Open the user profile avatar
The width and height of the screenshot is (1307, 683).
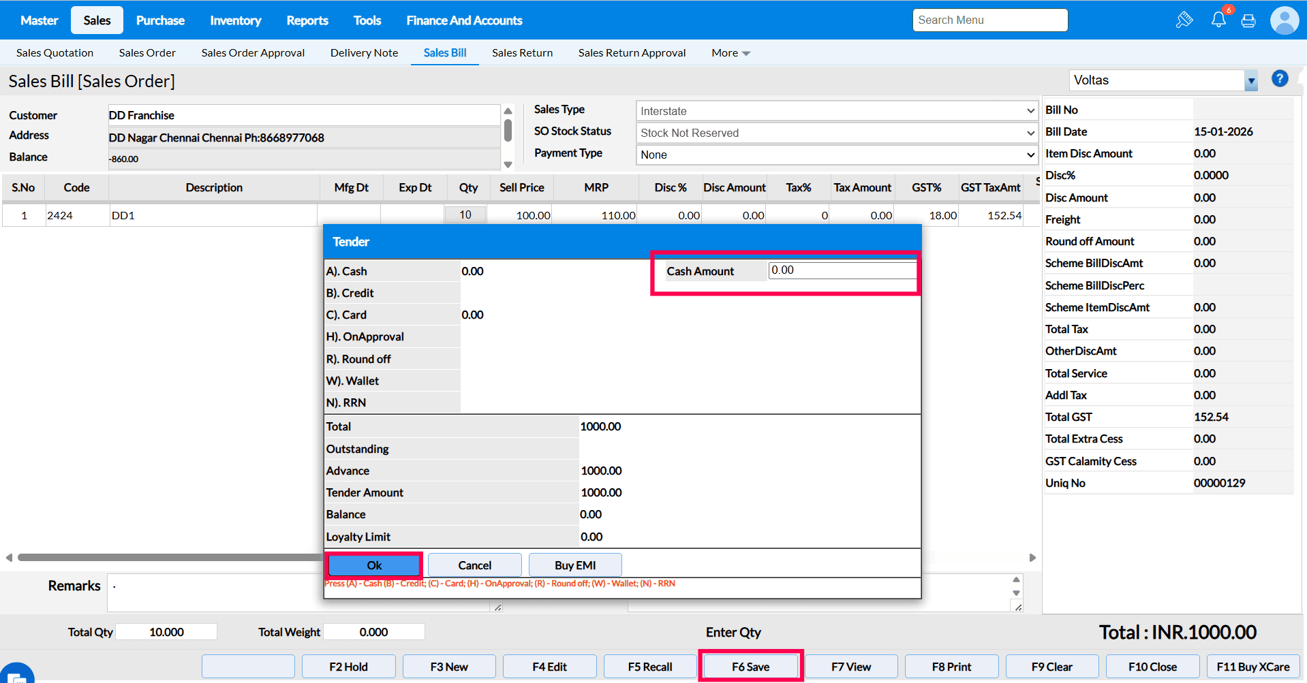pyautogui.click(x=1284, y=20)
